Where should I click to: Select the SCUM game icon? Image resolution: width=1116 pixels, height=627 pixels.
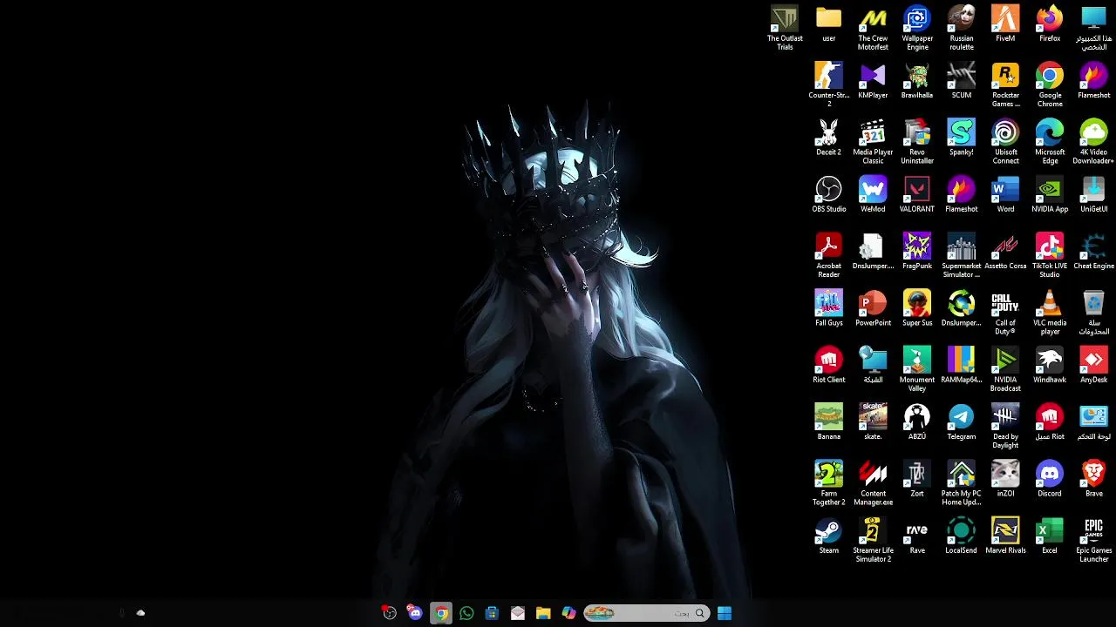pyautogui.click(x=961, y=80)
